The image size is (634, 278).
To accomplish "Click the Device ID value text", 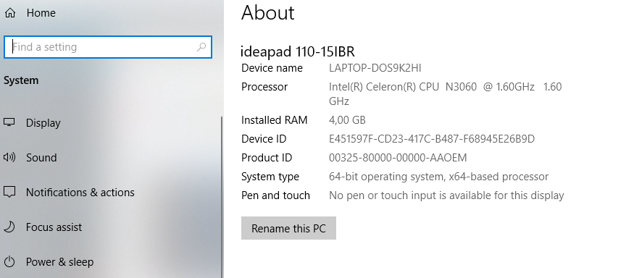I will (x=432, y=139).
